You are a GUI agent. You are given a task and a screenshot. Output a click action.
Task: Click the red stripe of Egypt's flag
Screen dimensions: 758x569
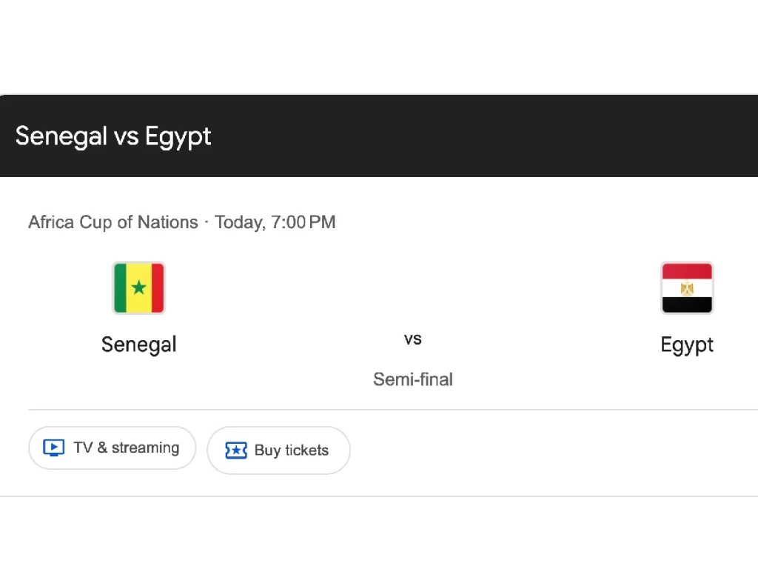pos(687,270)
